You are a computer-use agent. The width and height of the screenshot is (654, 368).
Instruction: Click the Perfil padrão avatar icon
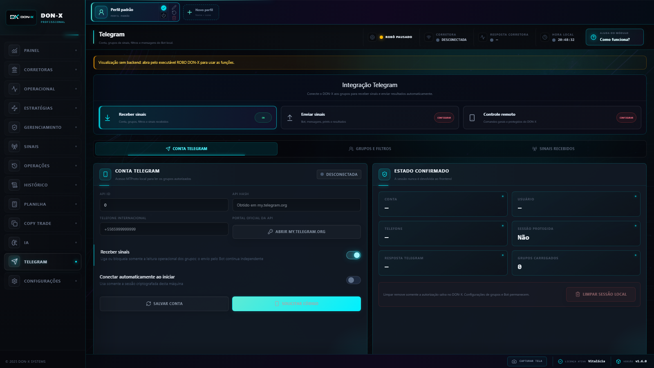tap(101, 12)
